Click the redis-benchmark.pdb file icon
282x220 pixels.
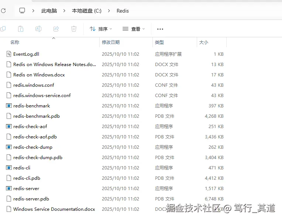9,116
